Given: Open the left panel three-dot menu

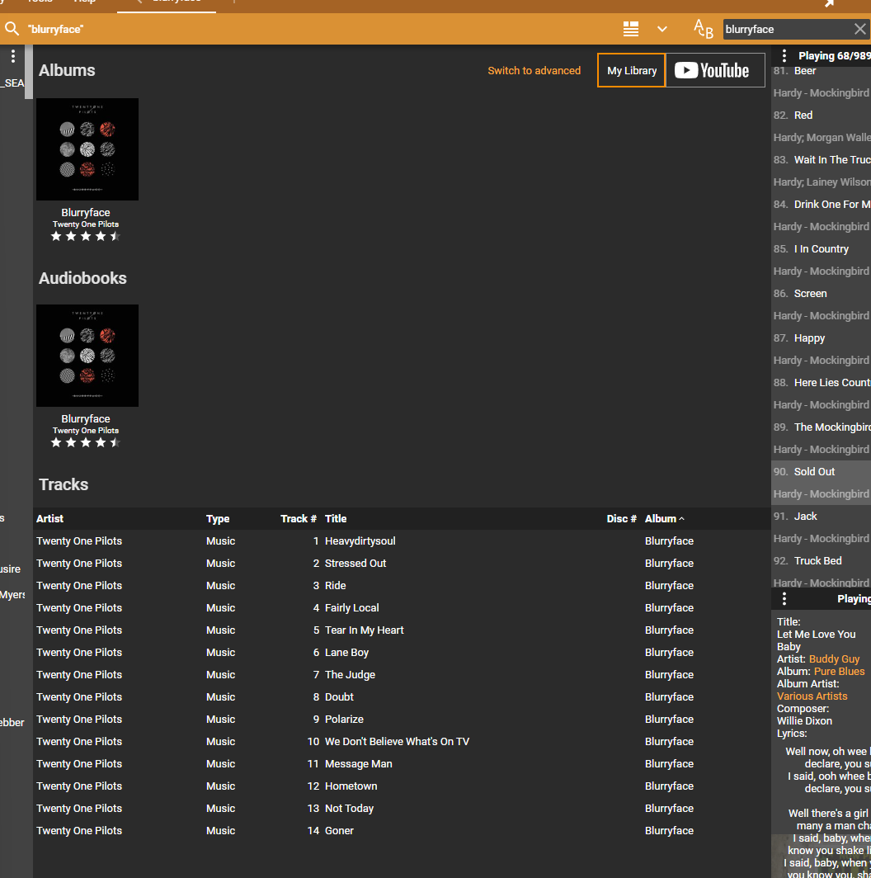Looking at the screenshot, I should pos(13,56).
